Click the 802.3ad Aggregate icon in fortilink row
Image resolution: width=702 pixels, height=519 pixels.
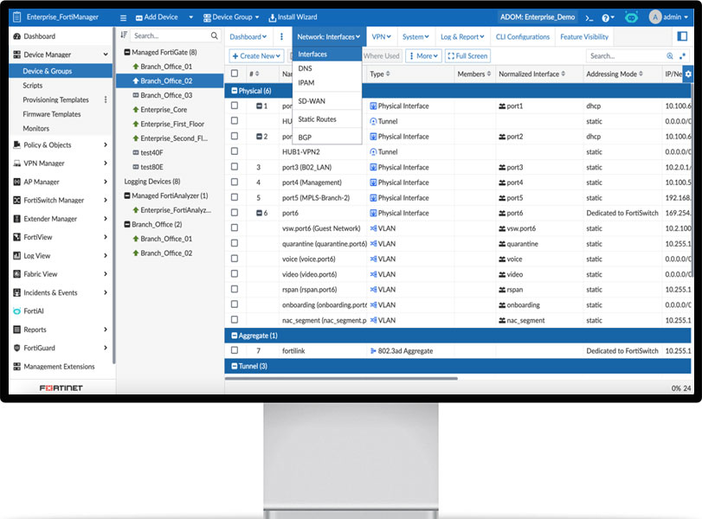[373, 351]
